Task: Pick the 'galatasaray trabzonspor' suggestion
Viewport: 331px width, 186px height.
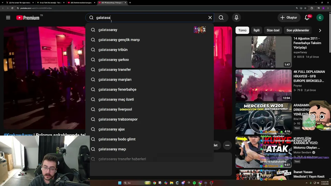Action: click(x=149, y=119)
